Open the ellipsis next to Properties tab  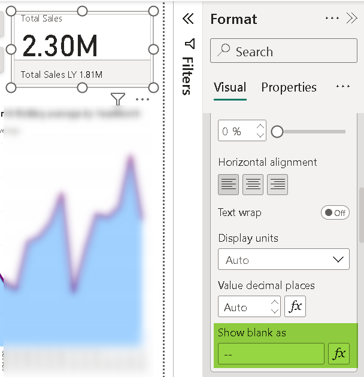(x=343, y=87)
